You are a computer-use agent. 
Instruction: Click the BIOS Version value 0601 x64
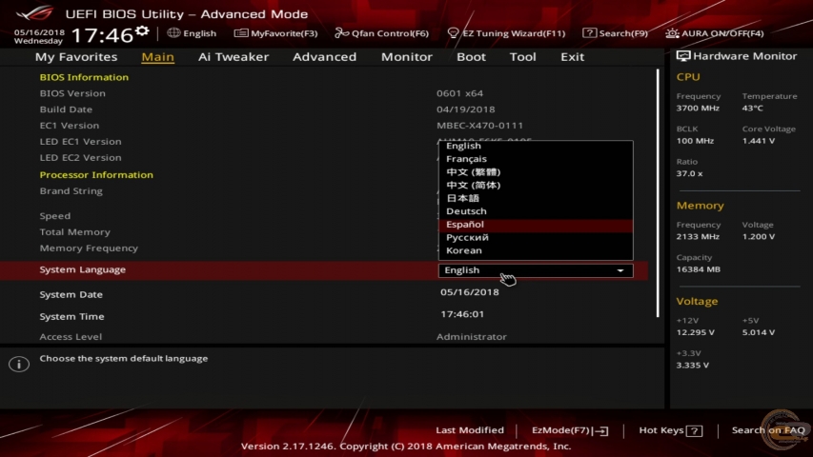(x=459, y=93)
